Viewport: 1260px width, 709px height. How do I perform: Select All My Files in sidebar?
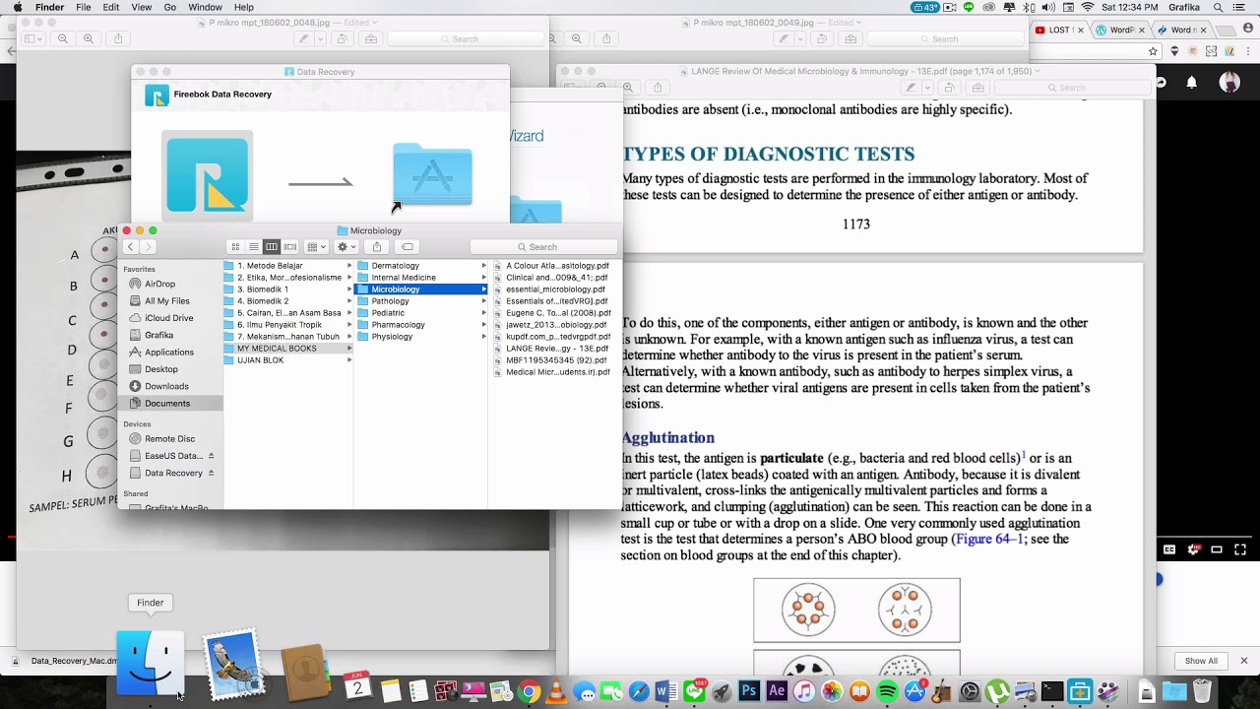166,301
